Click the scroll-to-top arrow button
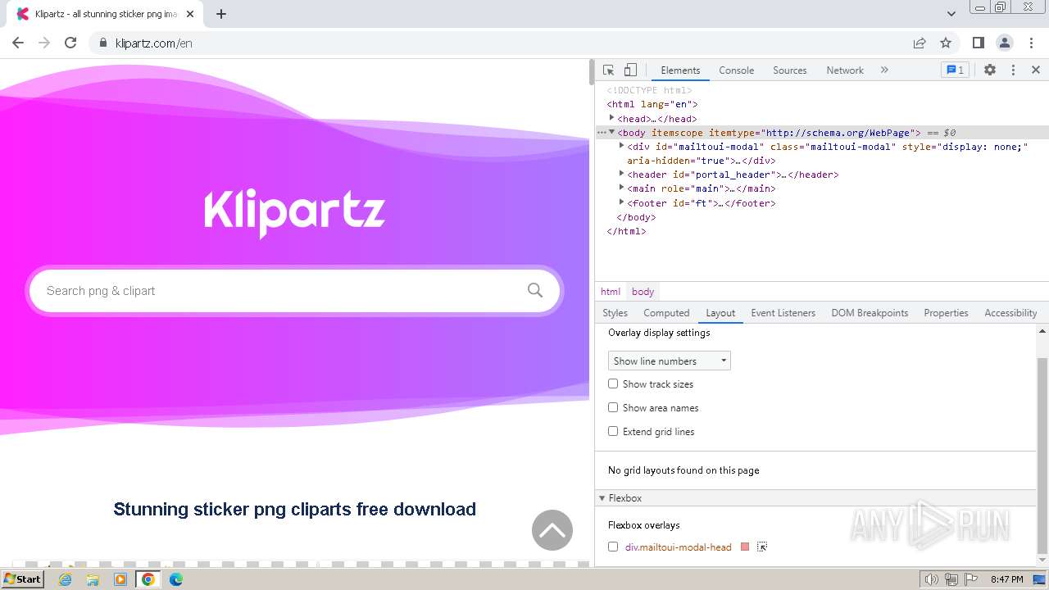The image size is (1049, 590). pyautogui.click(x=552, y=530)
